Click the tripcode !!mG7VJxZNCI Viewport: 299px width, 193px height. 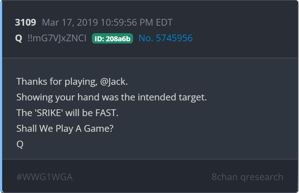pyautogui.click(x=57, y=38)
